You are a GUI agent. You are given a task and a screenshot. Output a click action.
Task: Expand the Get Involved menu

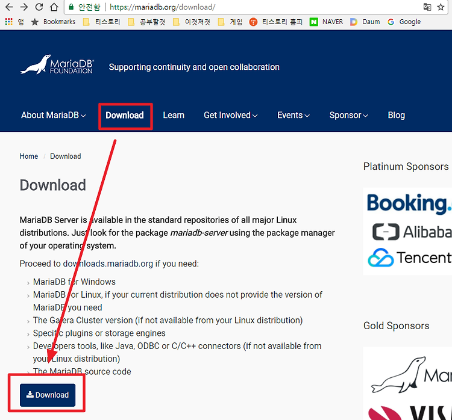tap(231, 115)
